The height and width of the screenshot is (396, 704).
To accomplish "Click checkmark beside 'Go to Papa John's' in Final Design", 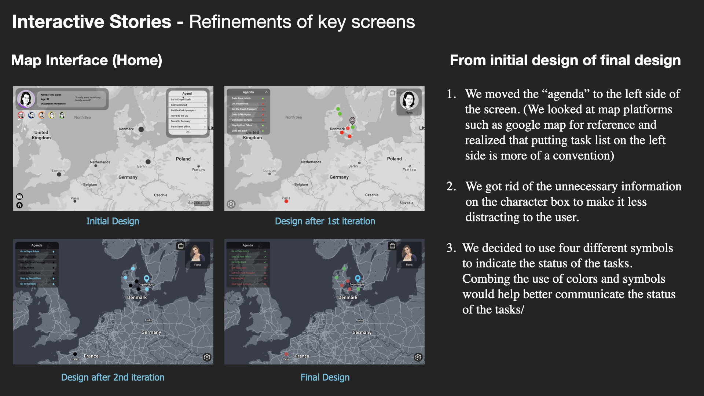I will (x=265, y=252).
